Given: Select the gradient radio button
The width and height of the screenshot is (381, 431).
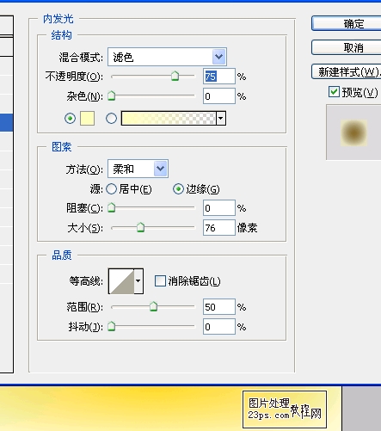Looking at the screenshot, I should pos(111,118).
